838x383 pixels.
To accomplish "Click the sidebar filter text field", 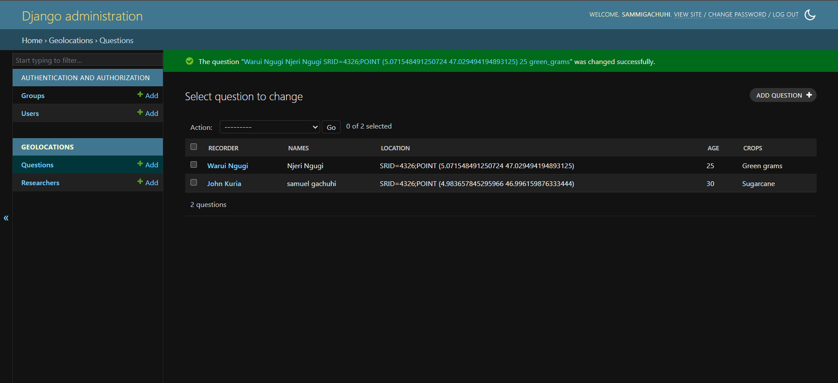I will (x=87, y=60).
